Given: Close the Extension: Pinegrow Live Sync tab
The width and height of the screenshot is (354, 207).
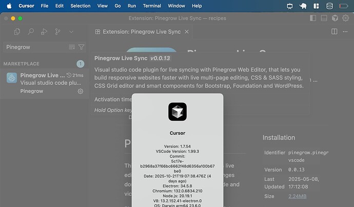Looking at the screenshot, I should click(x=187, y=32).
